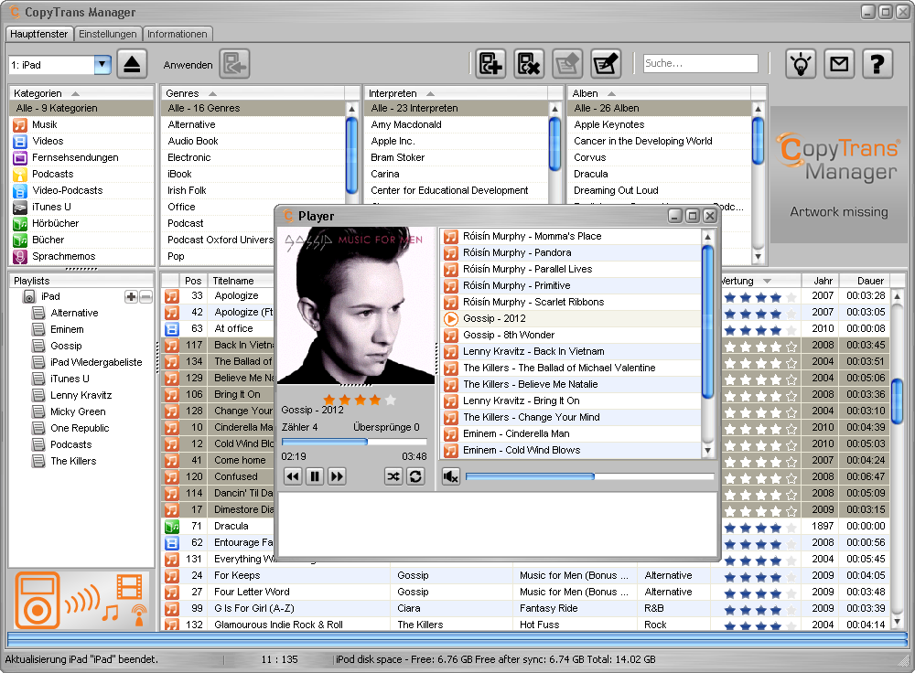This screenshot has height=673, width=915.
Task: Click the light bulb tips icon
Action: click(x=801, y=64)
